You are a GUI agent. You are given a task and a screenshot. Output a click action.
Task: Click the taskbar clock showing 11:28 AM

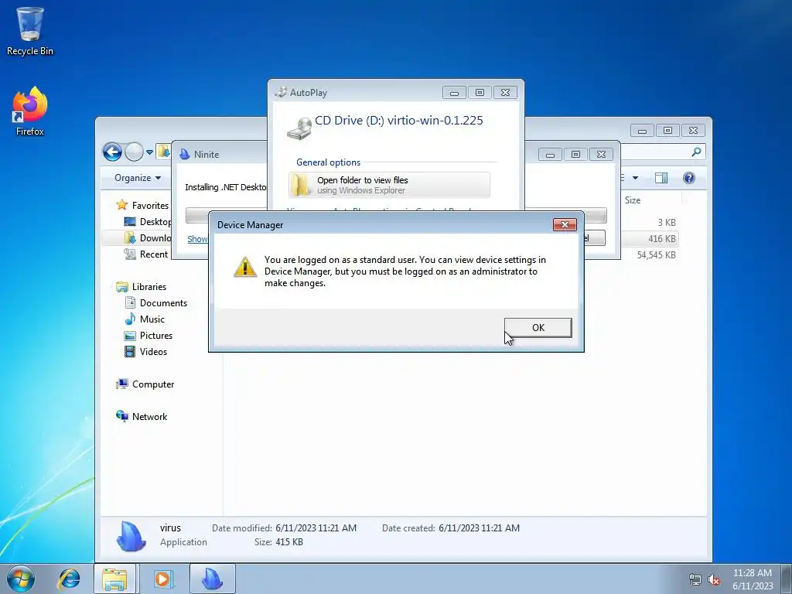[753, 579]
